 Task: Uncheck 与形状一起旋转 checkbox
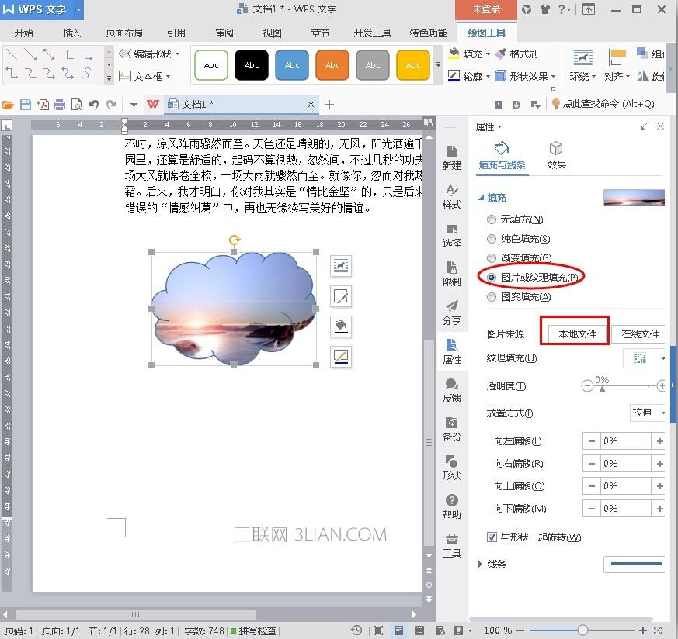click(x=492, y=537)
